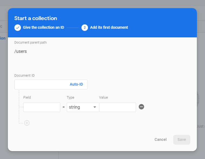Click into the Field name input

(x=42, y=107)
